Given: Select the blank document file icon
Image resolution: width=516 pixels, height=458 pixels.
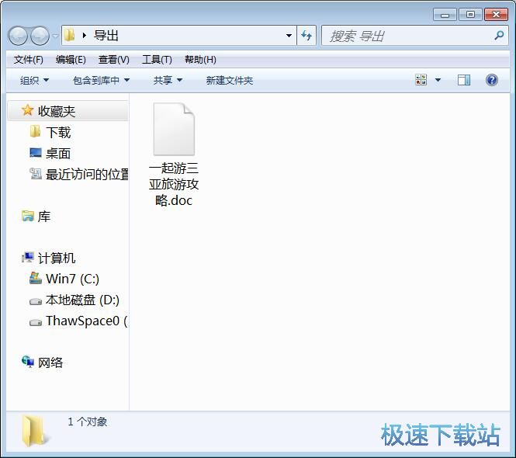Looking at the screenshot, I should pyautogui.click(x=174, y=129).
